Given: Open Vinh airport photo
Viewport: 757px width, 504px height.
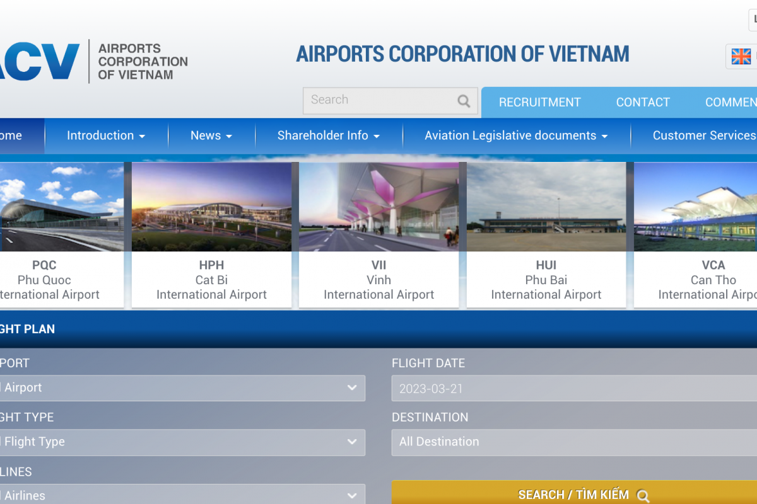Looking at the screenshot, I should tap(378, 207).
